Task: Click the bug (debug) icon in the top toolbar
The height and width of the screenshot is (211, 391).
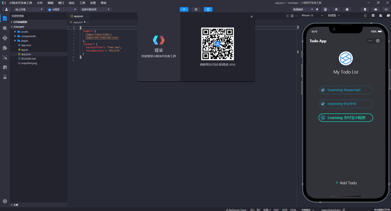Action: coord(336,9)
